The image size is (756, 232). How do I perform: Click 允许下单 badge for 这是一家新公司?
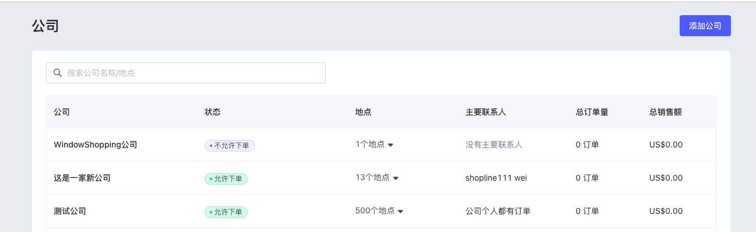[226, 179]
